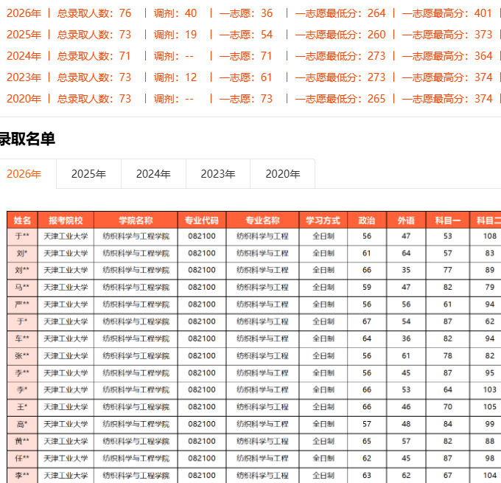Click foreign language score 36 in 车** row

pyautogui.click(x=406, y=338)
